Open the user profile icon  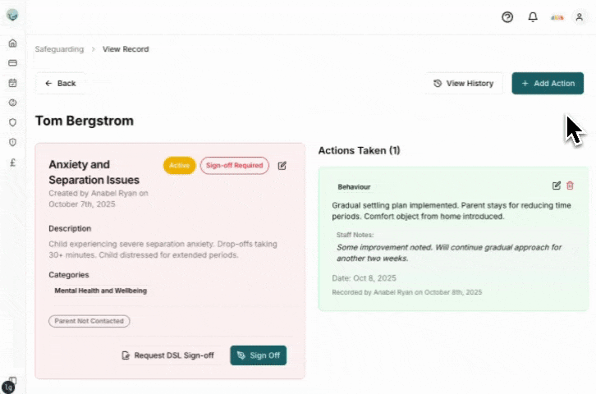tap(579, 17)
